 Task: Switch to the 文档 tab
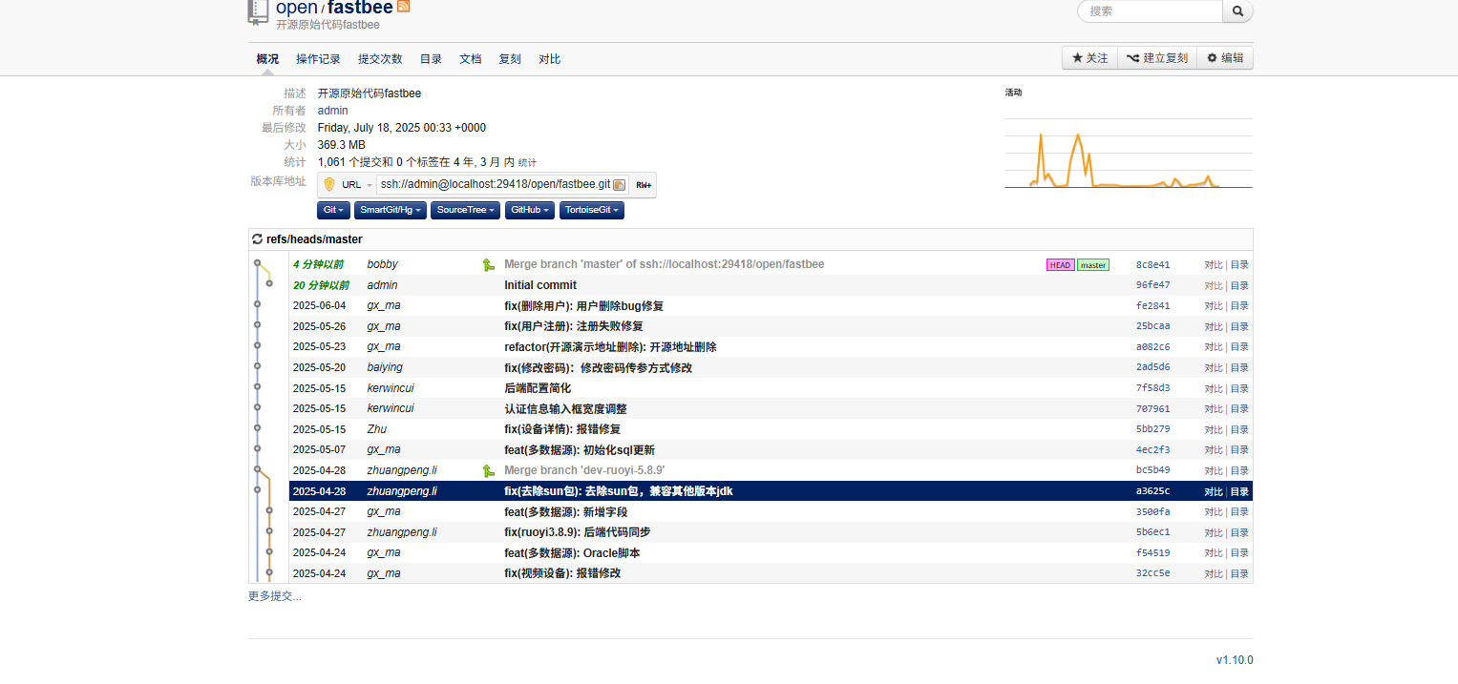tap(470, 58)
